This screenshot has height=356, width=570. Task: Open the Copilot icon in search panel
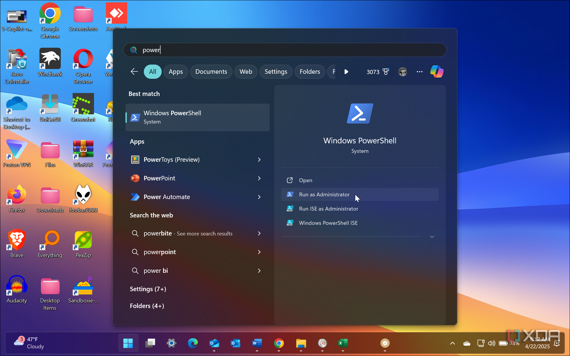437,72
